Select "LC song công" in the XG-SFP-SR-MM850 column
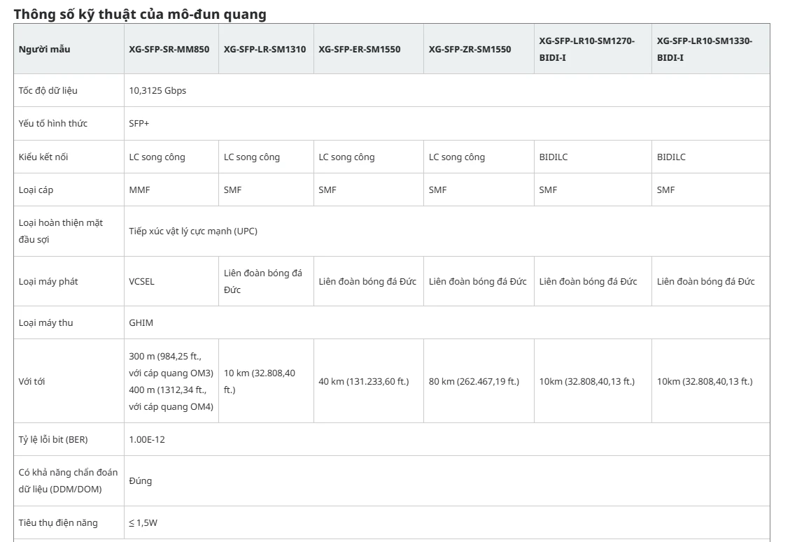This screenshot has width=811, height=542. tap(157, 157)
